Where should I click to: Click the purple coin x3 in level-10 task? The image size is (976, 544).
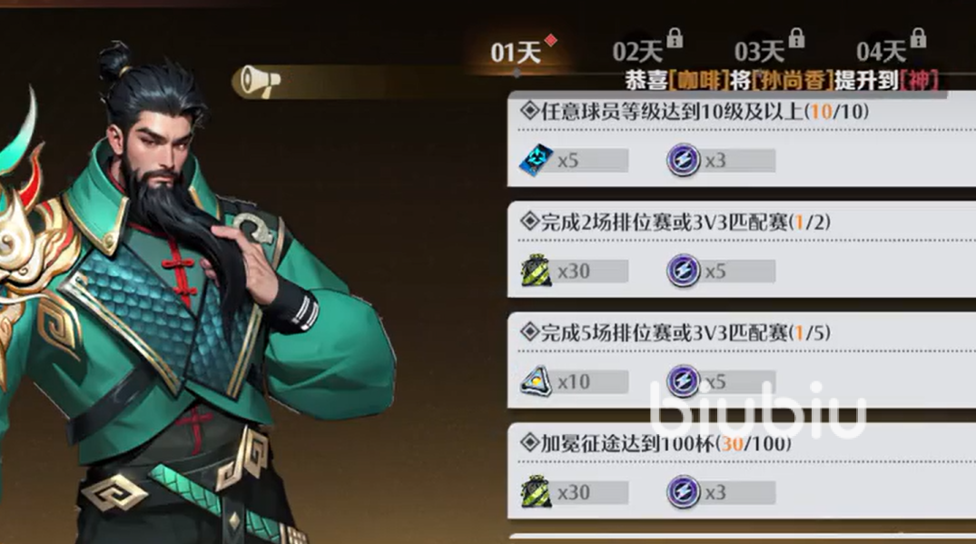pyautogui.click(x=684, y=161)
